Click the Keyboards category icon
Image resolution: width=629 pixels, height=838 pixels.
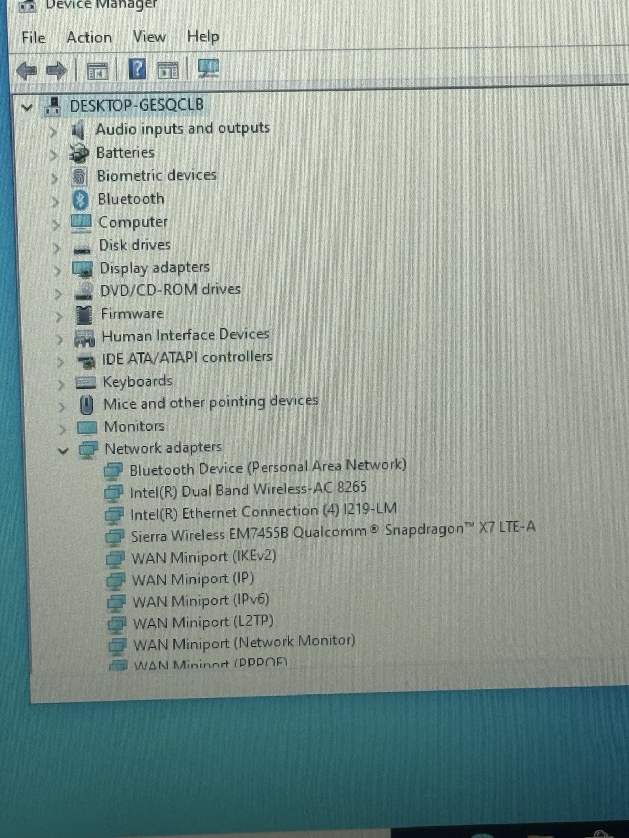pos(86,383)
